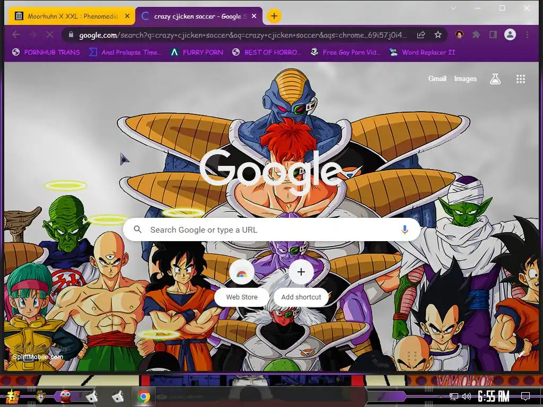The image size is (543, 407).
Task: Open the cowboy character taskbar icon
Action: [41, 396]
